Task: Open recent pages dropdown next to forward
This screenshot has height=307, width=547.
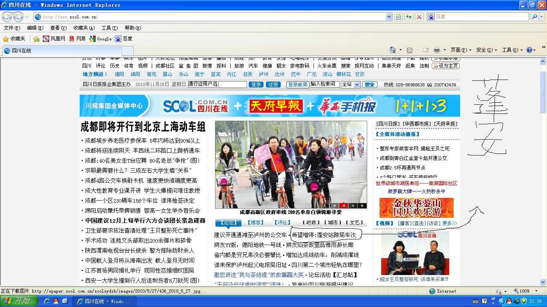Action: (x=27, y=17)
